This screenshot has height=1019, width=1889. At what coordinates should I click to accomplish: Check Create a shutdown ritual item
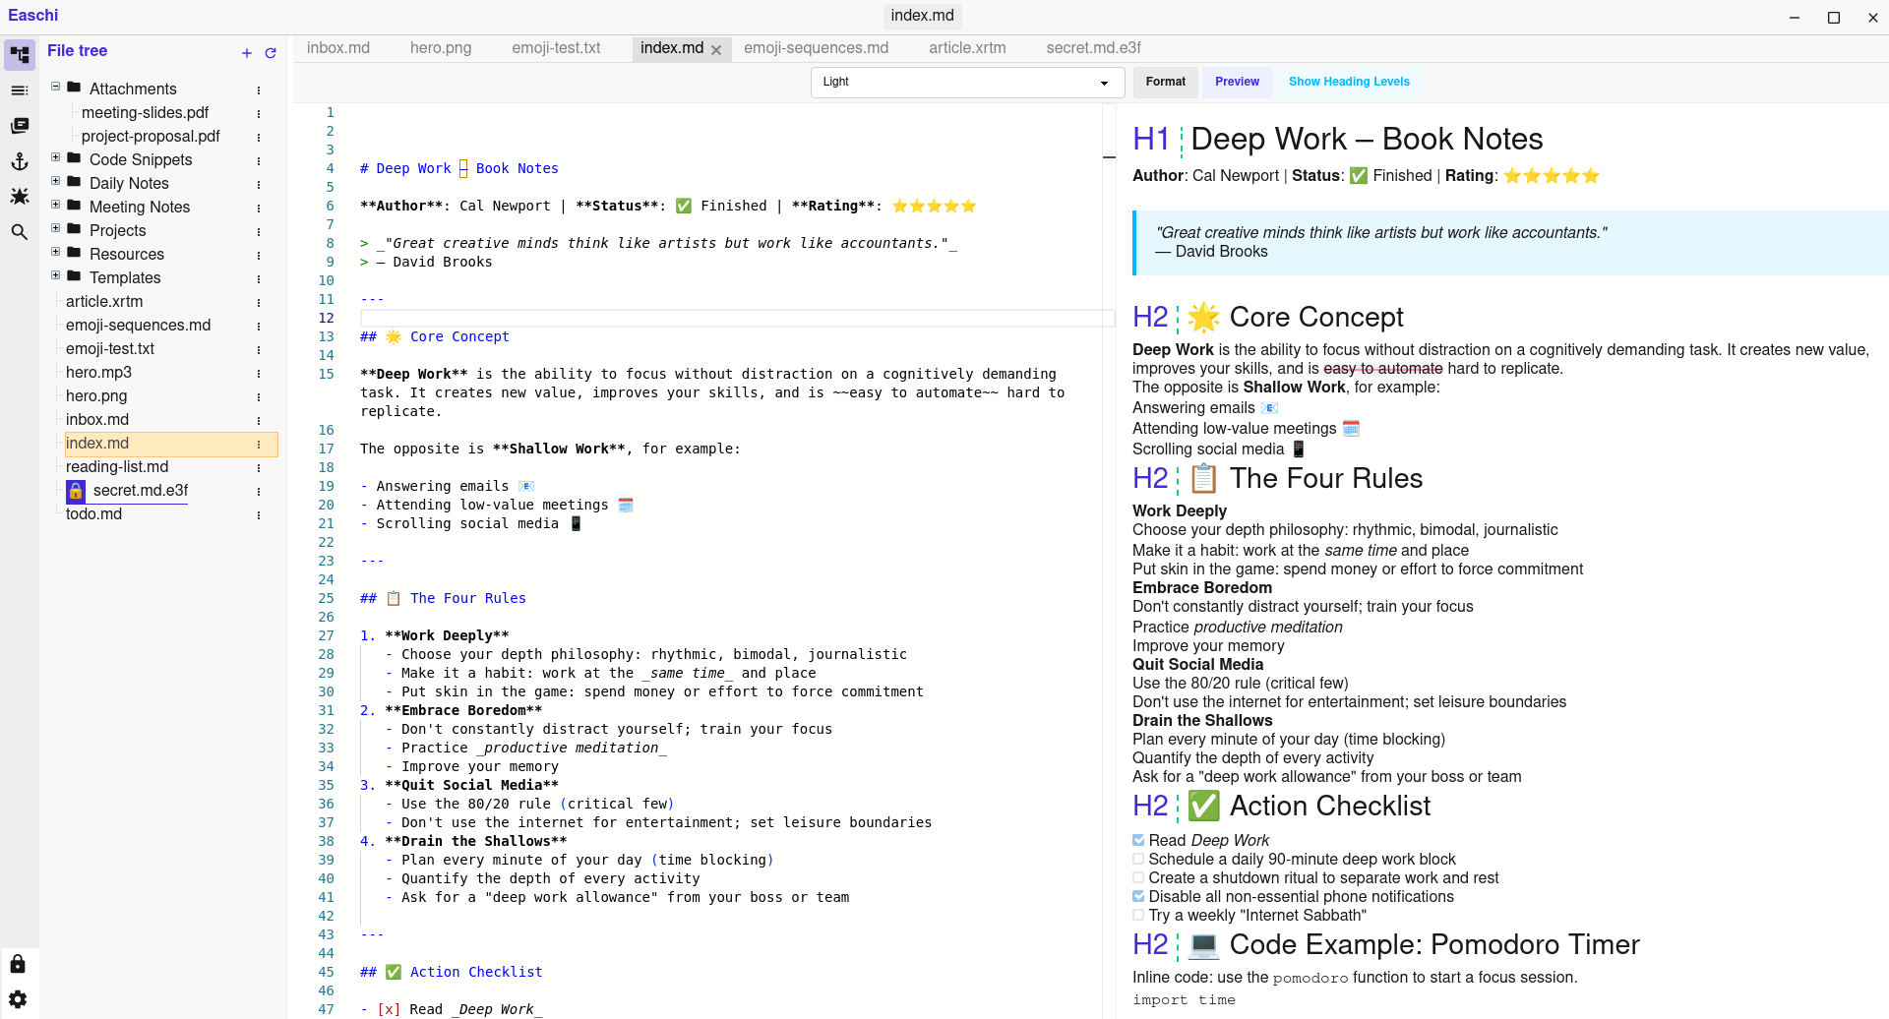pyautogui.click(x=1138, y=877)
